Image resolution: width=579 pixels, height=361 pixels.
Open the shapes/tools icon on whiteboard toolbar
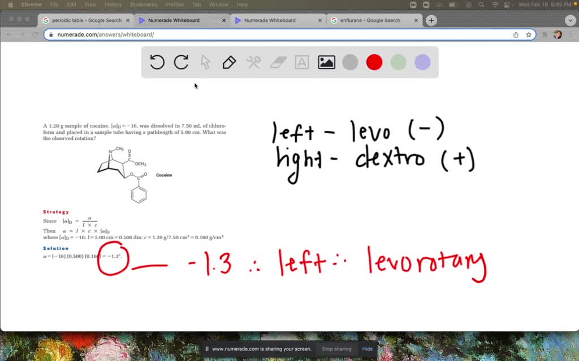(253, 62)
